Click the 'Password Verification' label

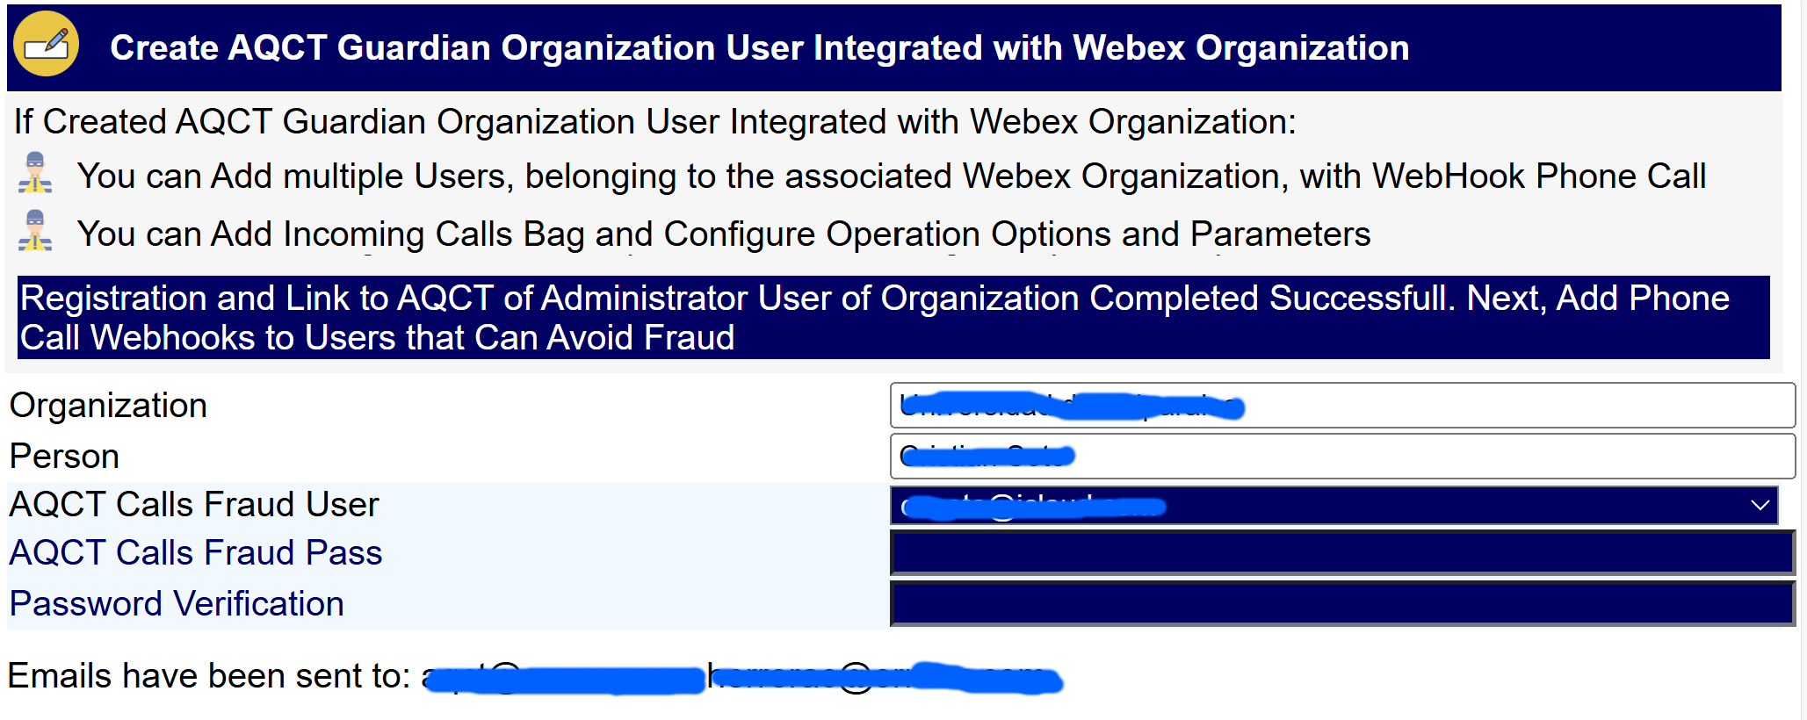click(x=177, y=604)
